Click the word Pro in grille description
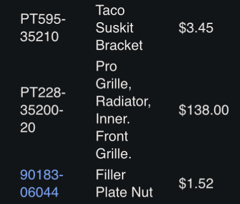 coord(106,66)
